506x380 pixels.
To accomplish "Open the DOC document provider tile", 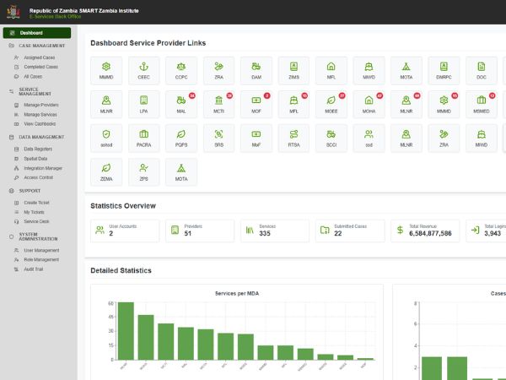I will click(x=482, y=71).
